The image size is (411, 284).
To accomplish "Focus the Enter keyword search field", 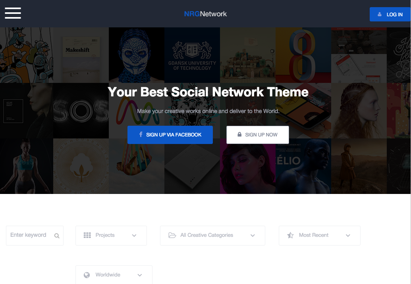I will 29,235.
